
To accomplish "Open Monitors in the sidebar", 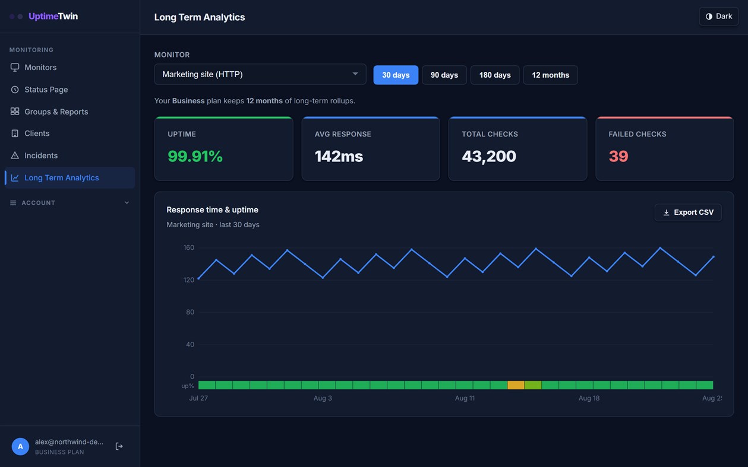I will click(x=70, y=67).
